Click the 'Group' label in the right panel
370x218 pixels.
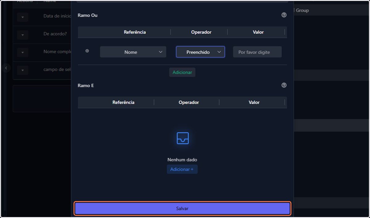pos(302,10)
